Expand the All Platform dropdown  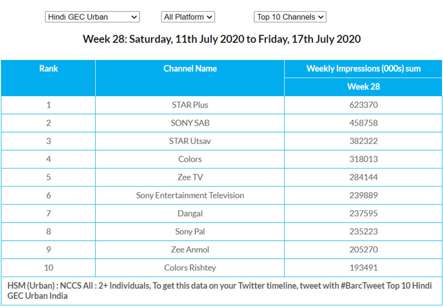188,17
